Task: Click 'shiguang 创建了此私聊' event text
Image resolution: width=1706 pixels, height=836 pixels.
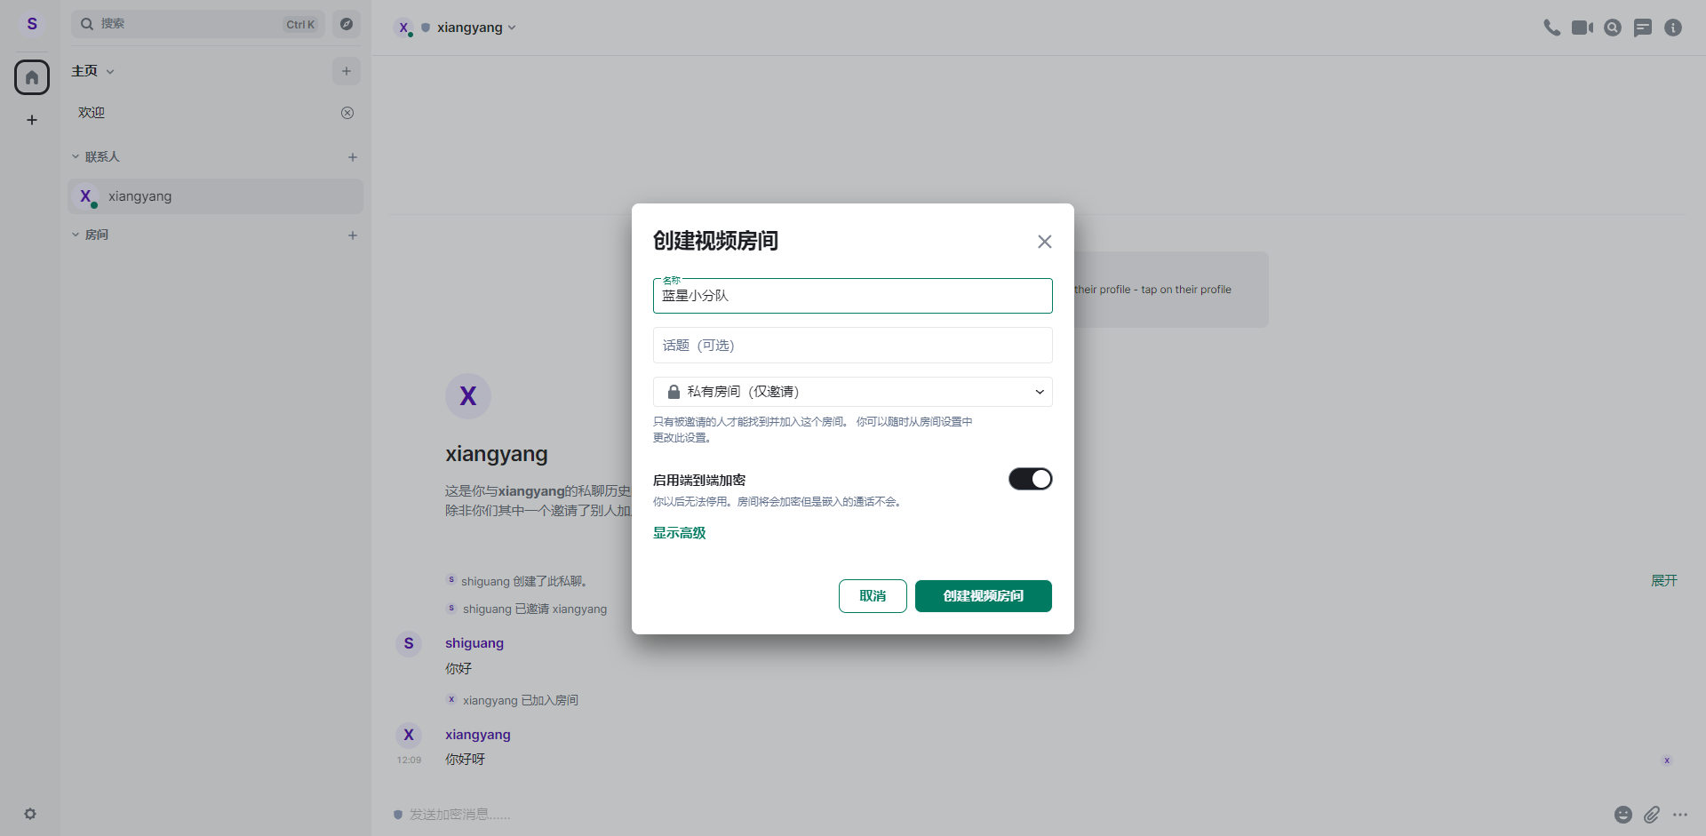Action: point(524,581)
